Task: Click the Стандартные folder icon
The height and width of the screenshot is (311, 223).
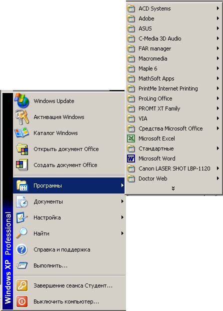Action: [x=131, y=148]
